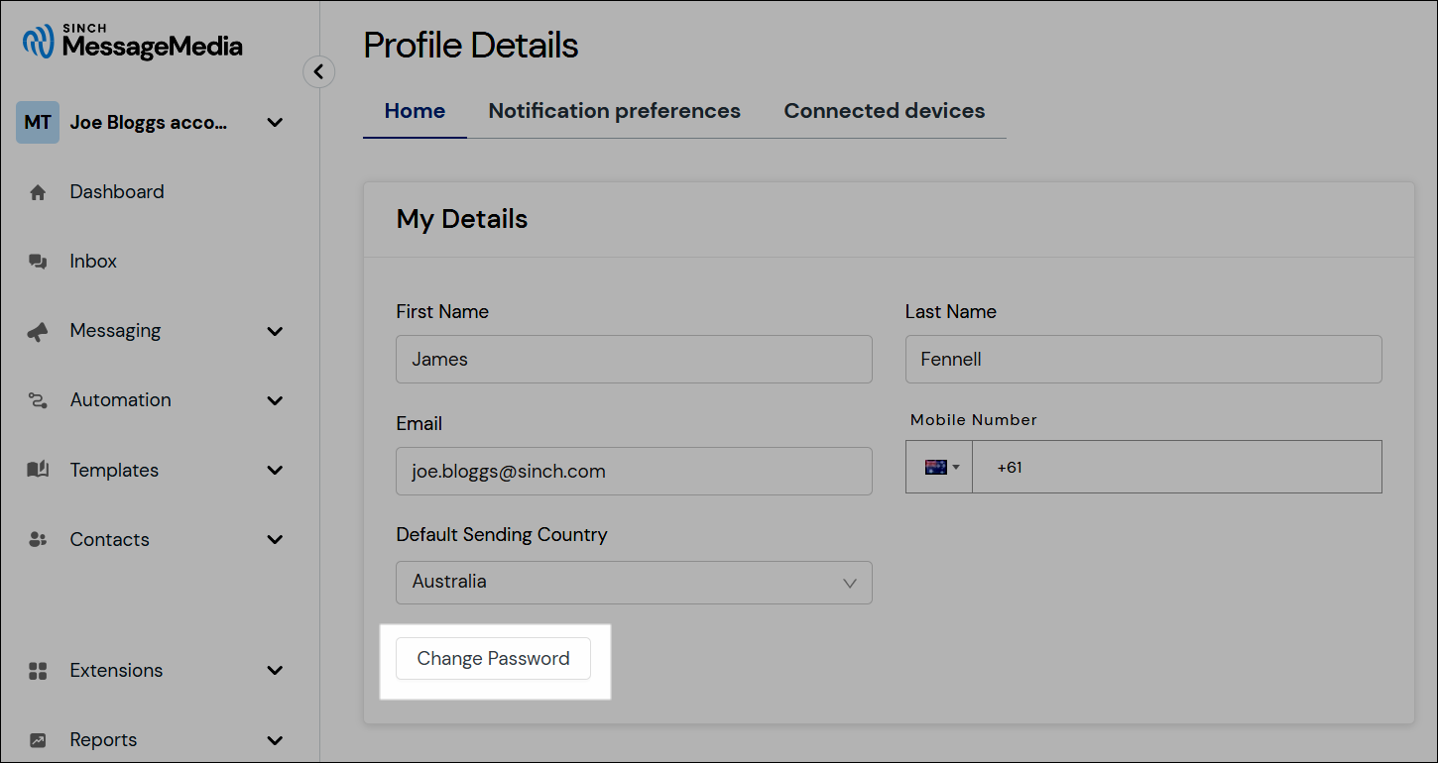
Task: Open the mobile number country flag selector
Action: click(940, 468)
